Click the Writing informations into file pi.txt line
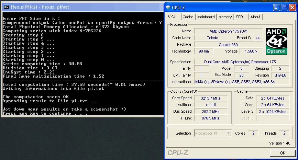Viewport: 298px width, 160px height. coord(53,89)
